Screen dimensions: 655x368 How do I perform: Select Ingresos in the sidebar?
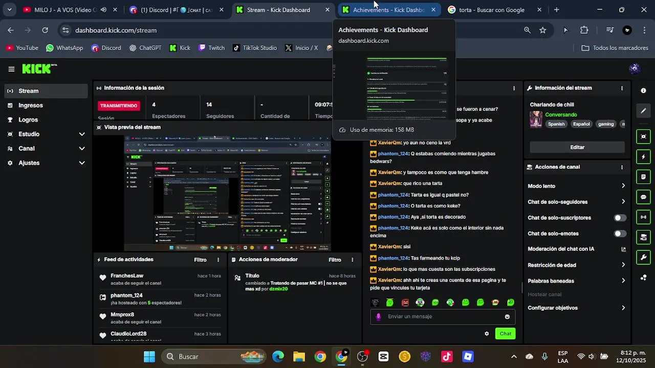coord(45,105)
